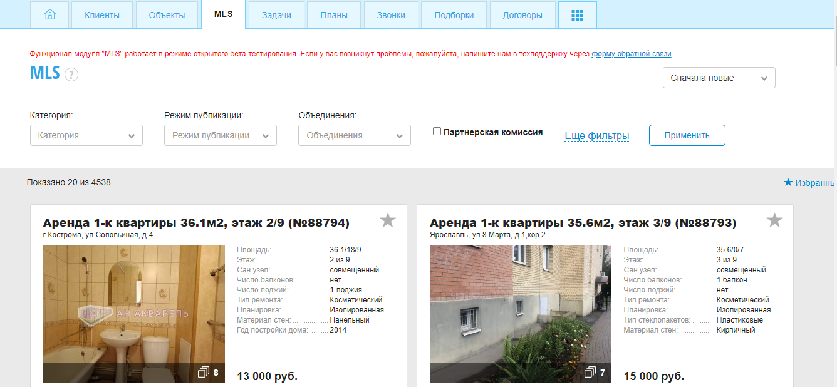Open the apps grid icon tab

tap(577, 15)
